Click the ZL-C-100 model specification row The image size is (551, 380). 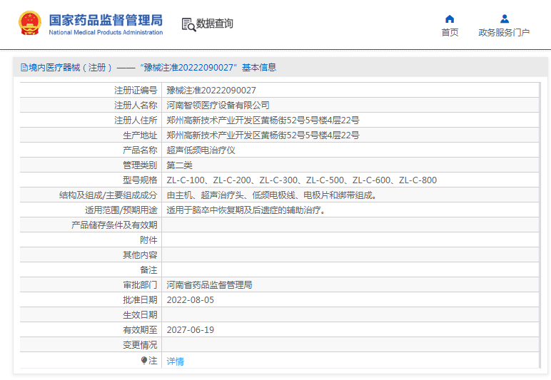pos(301,180)
